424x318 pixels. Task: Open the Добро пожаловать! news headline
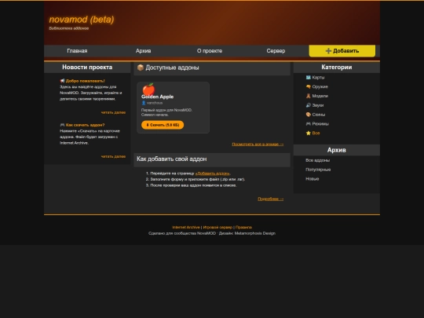pyautogui.click(x=85, y=81)
